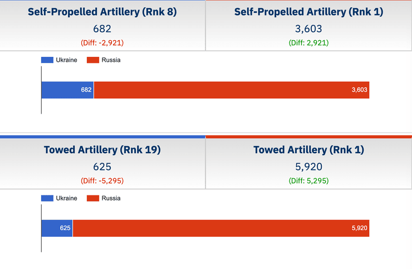The width and height of the screenshot is (412, 269).
Task: Click the red Russia bar showing 5,920
Action: point(220,228)
